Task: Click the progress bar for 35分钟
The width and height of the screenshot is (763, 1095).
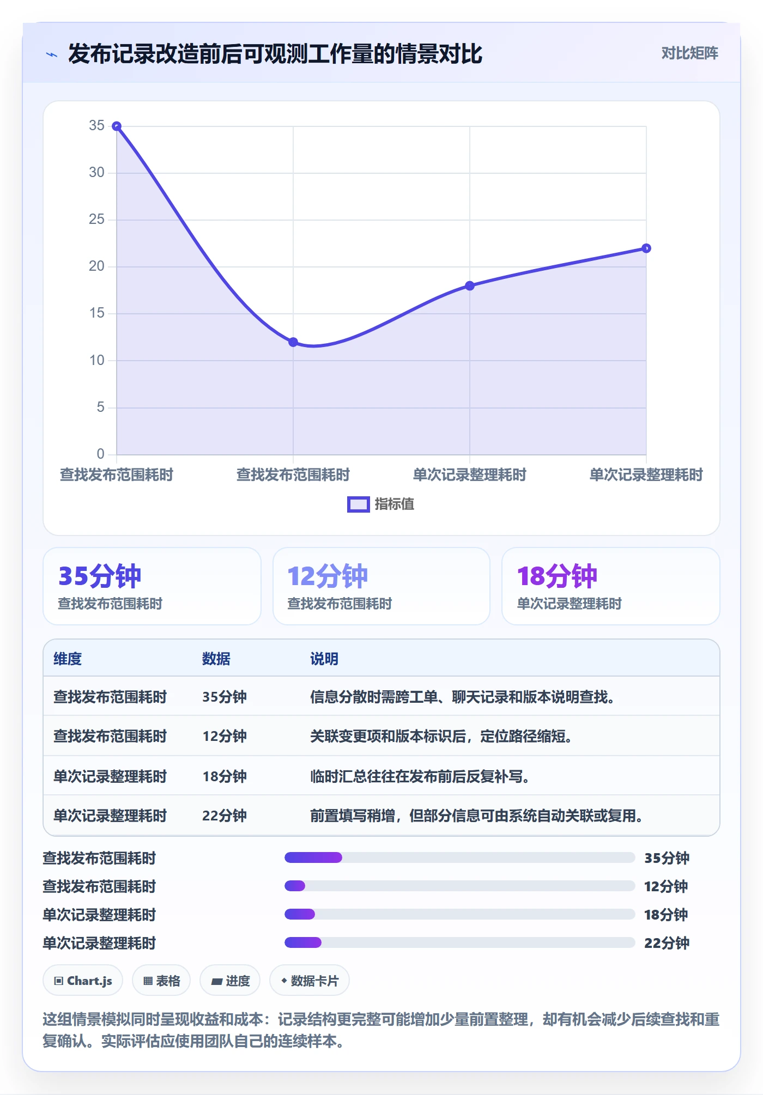Action: [460, 857]
